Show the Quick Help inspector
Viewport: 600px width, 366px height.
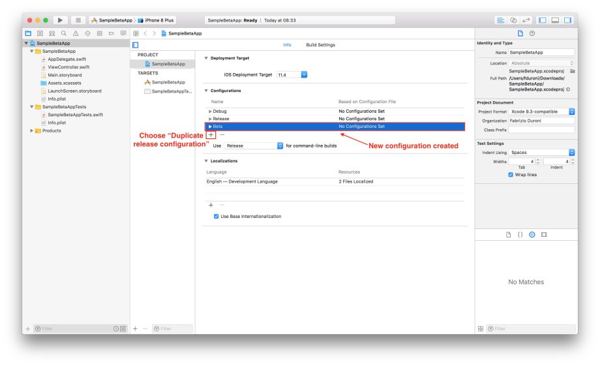(x=532, y=33)
